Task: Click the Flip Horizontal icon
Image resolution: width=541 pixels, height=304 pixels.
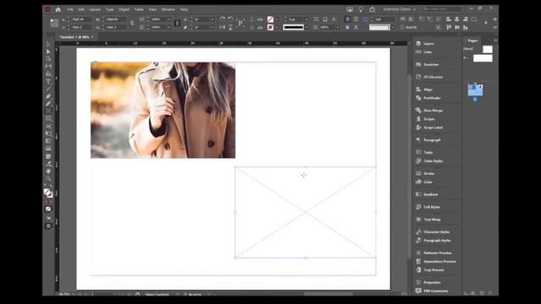Action: point(222,27)
